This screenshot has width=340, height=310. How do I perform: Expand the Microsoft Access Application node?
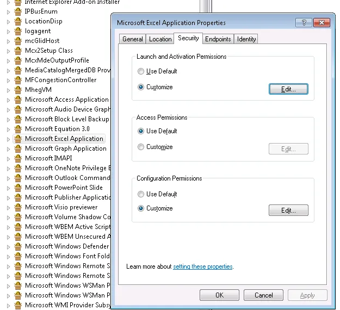pos(8,100)
